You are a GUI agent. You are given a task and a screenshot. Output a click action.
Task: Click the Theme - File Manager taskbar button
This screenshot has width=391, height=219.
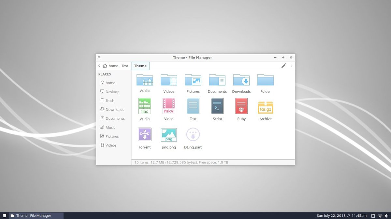tap(36, 215)
